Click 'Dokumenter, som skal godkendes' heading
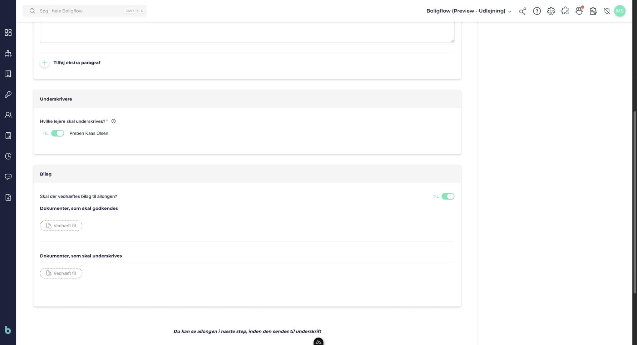The height and width of the screenshot is (345, 637). pyautogui.click(x=79, y=208)
